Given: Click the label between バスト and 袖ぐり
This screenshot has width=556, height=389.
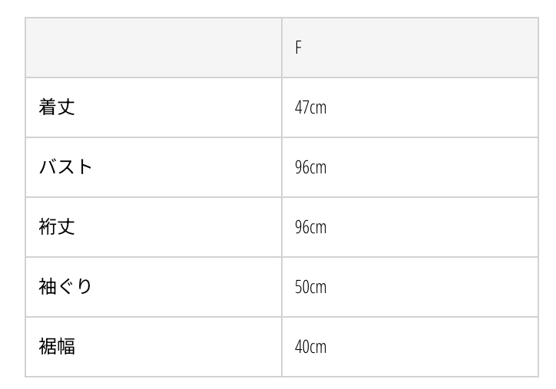Looking at the screenshot, I should point(58,227).
